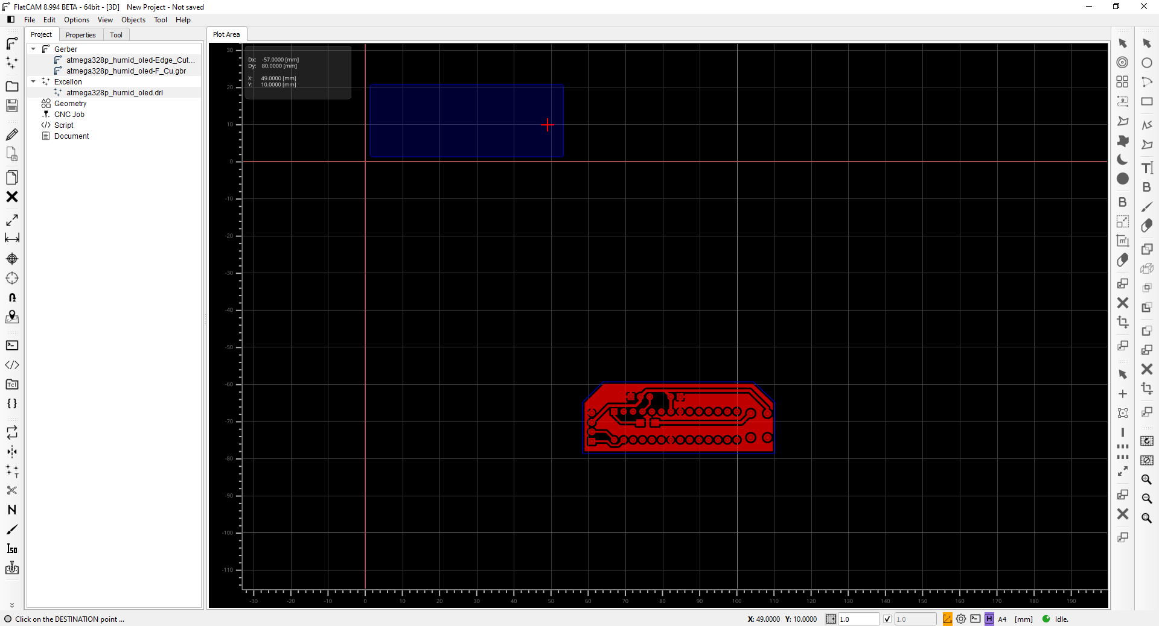Viewport: 1159px width, 626px height.
Task: Switch to the Tool tab
Action: click(116, 35)
